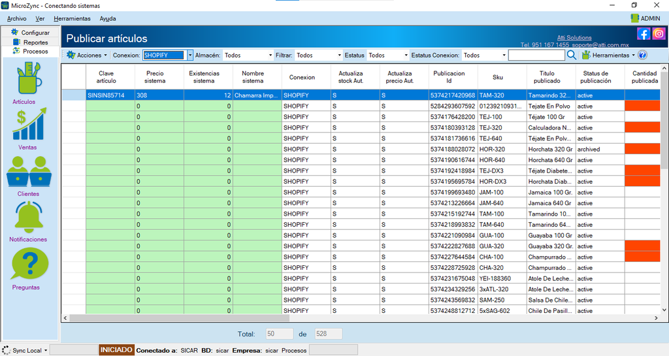This screenshot has height=356, width=669.
Task: Open the Herramientas menu in menu bar
Action: click(x=72, y=19)
